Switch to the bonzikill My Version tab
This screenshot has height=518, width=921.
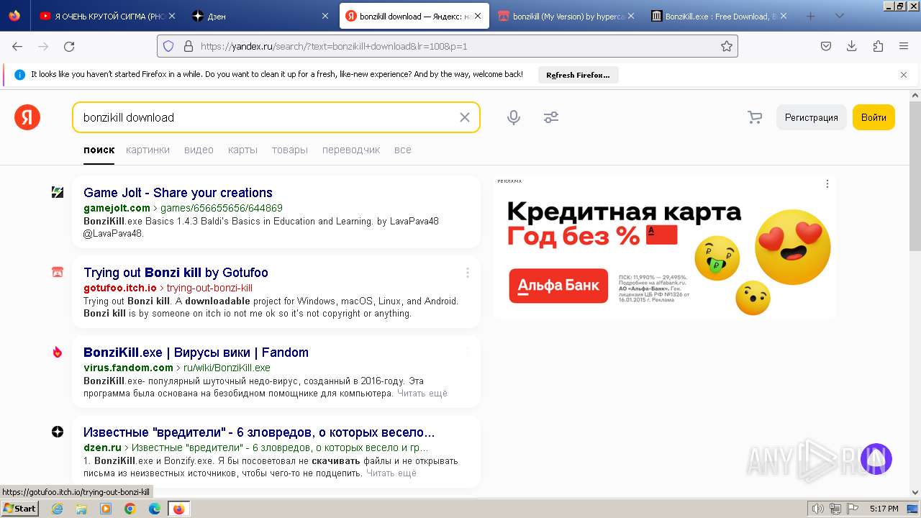pyautogui.click(x=566, y=16)
